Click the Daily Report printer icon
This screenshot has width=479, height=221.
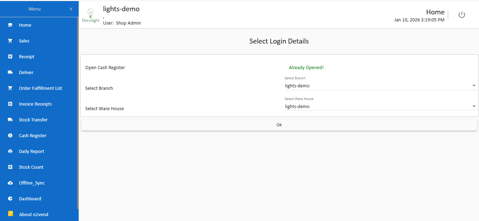(x=10, y=152)
